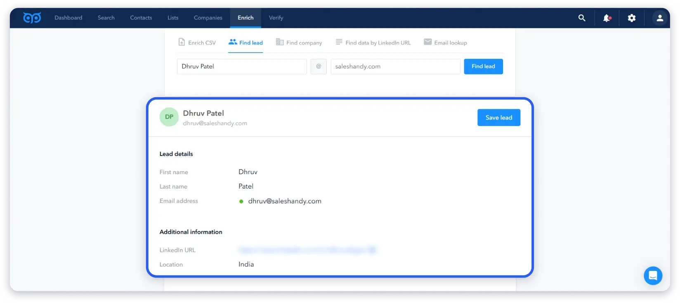The height and width of the screenshot is (303, 680).
Task: Click the Location value India
Action: (246, 264)
